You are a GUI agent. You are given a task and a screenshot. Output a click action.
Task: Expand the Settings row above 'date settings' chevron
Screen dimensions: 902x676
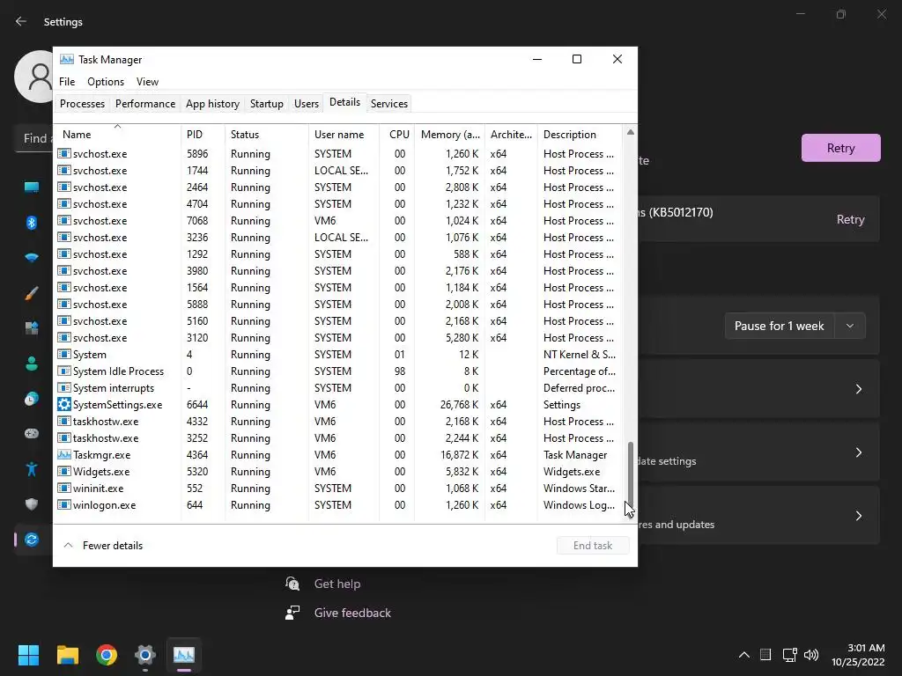click(x=858, y=389)
